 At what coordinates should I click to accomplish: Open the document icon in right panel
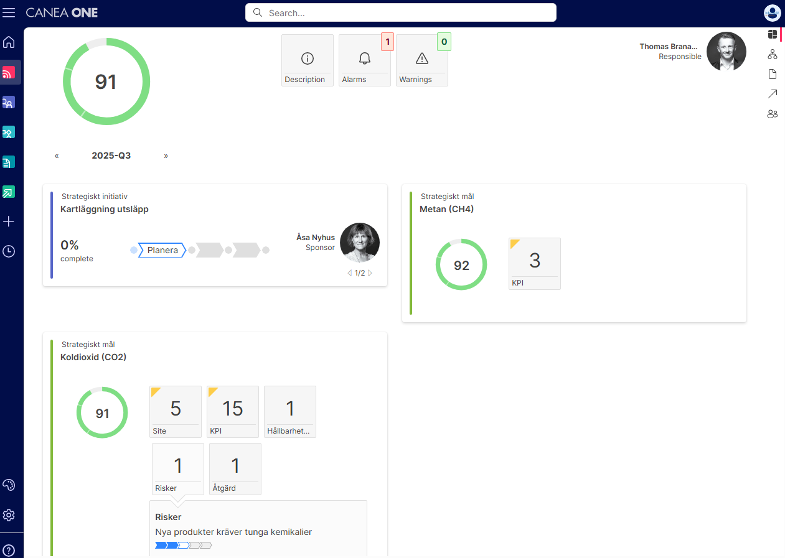773,74
